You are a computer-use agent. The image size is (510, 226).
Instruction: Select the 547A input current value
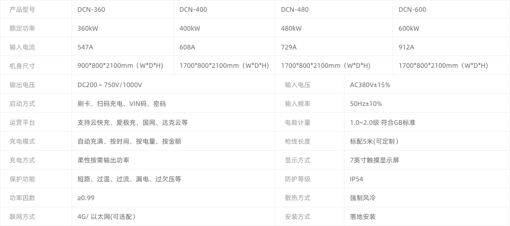pos(85,47)
